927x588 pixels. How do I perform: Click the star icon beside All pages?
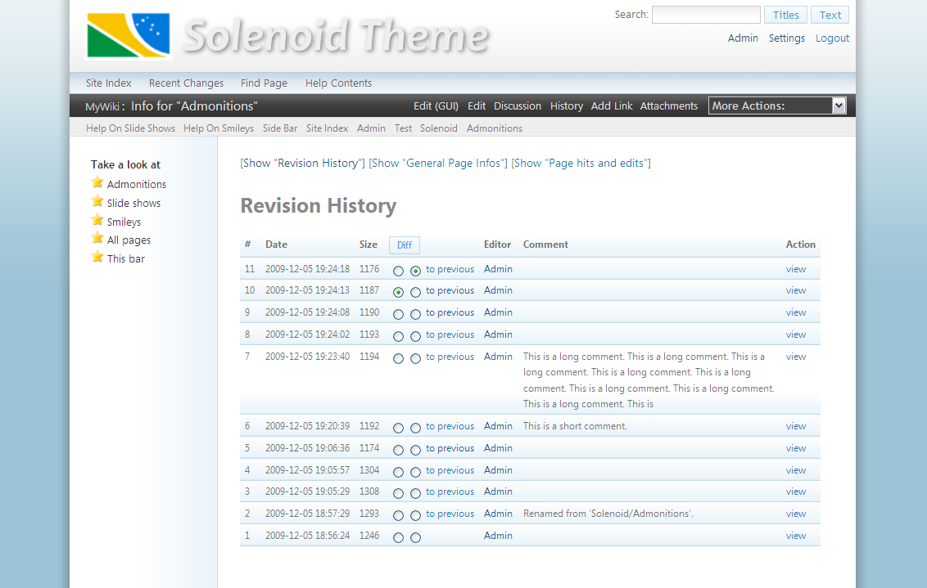[x=97, y=238]
